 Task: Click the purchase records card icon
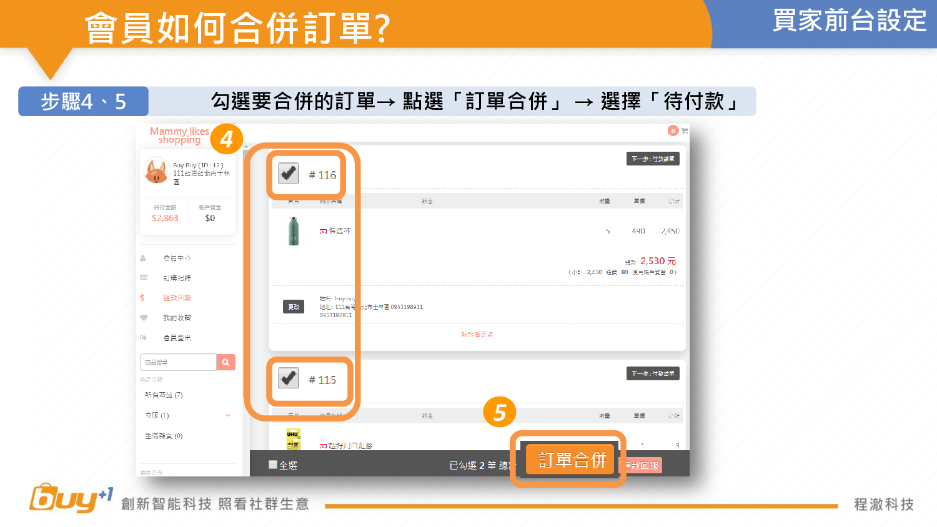143,278
